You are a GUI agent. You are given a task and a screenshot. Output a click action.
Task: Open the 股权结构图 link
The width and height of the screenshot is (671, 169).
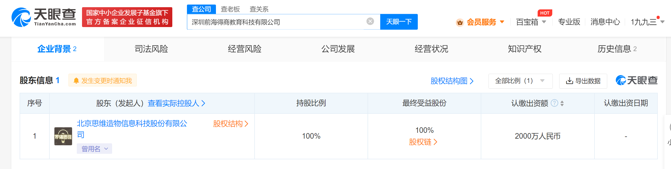(x=452, y=81)
